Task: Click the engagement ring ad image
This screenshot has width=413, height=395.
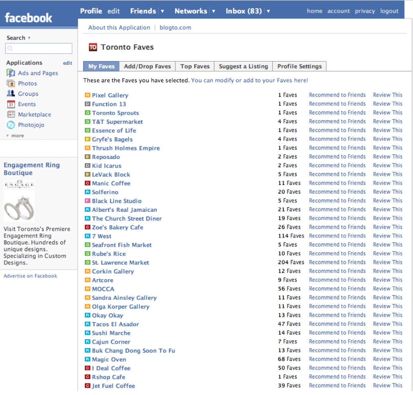Action: (x=19, y=201)
